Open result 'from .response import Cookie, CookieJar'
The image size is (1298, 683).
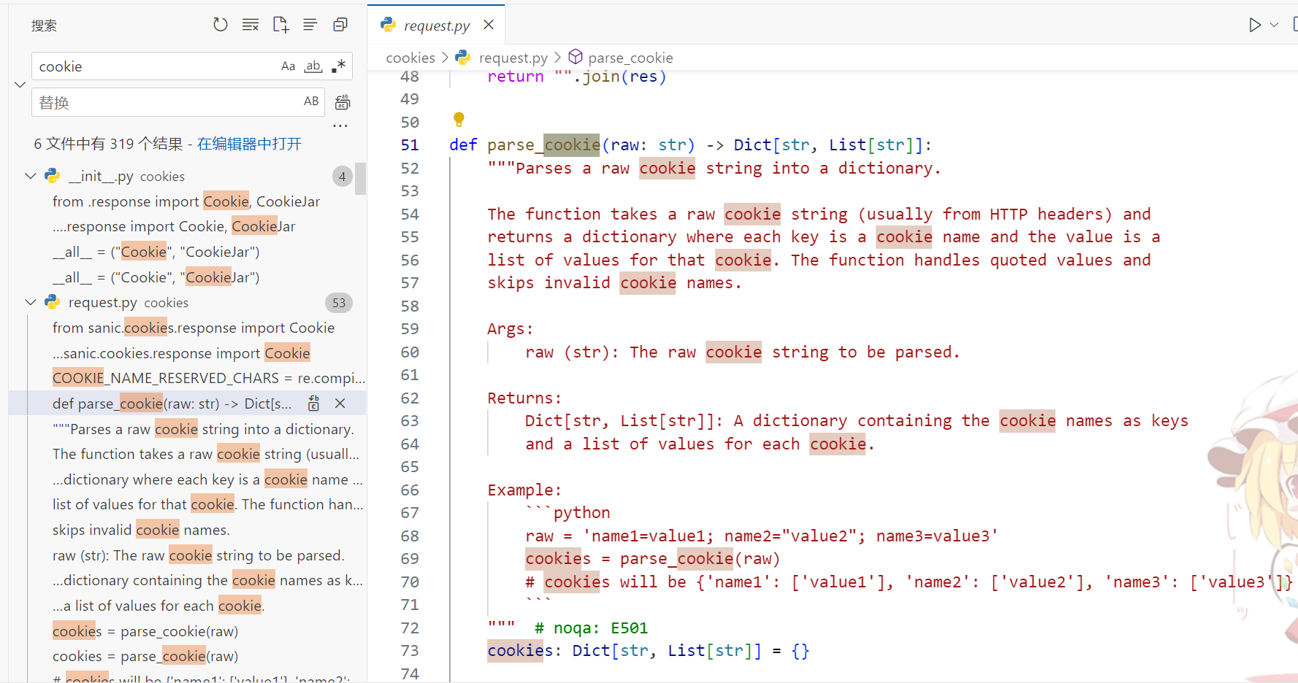186,201
